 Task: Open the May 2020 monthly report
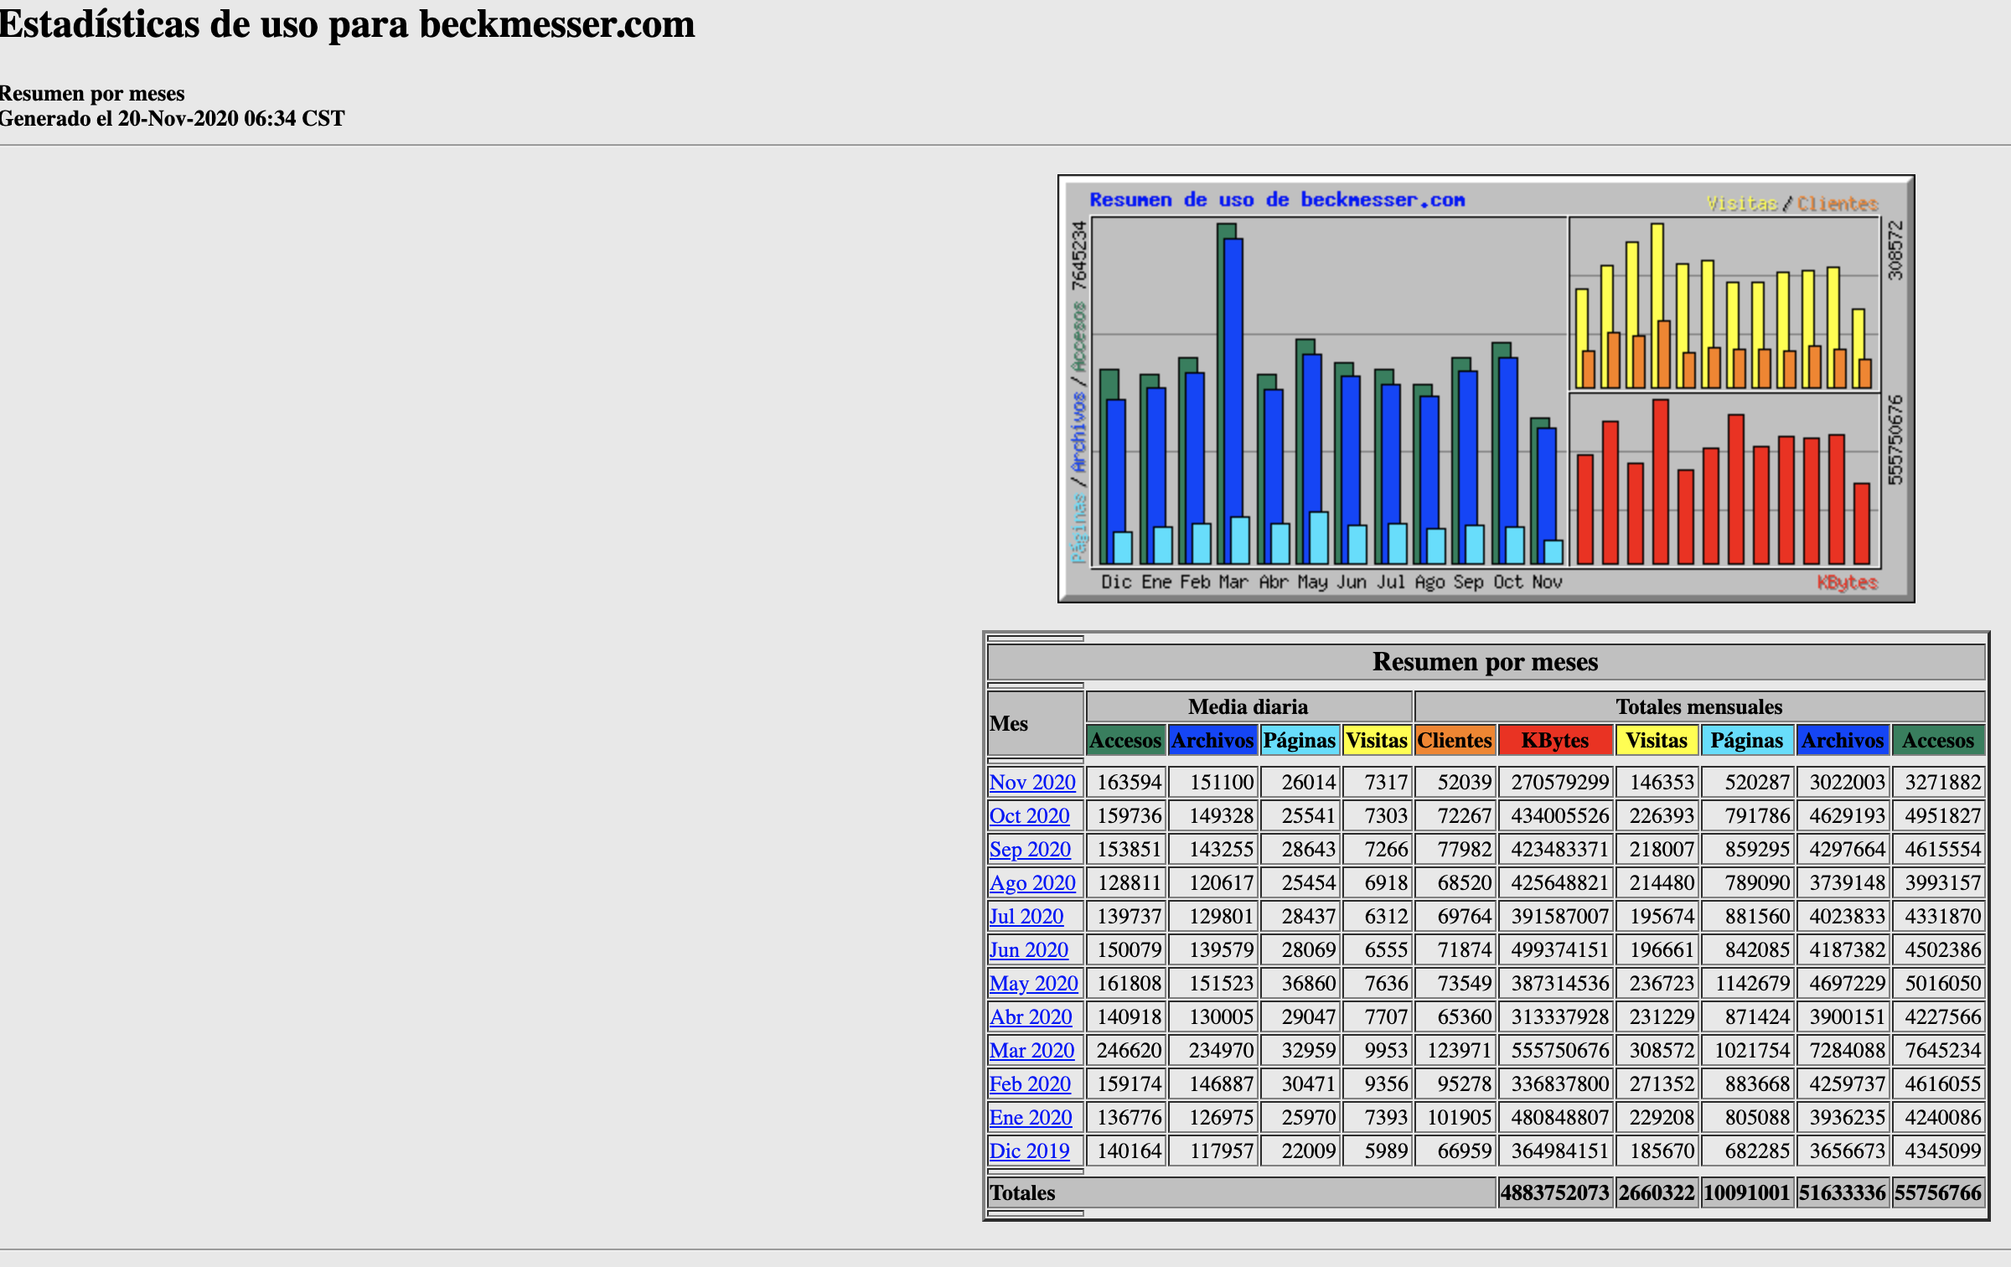click(x=1033, y=983)
